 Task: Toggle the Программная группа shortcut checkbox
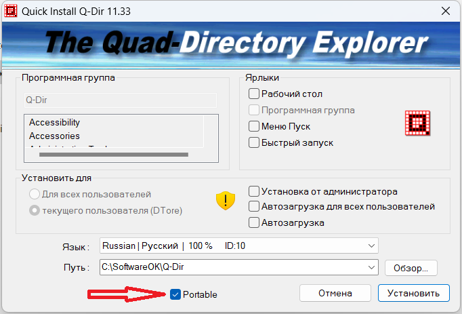(x=254, y=110)
